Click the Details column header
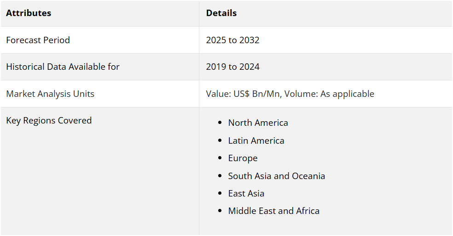This screenshot has height=236, width=453. tap(221, 13)
